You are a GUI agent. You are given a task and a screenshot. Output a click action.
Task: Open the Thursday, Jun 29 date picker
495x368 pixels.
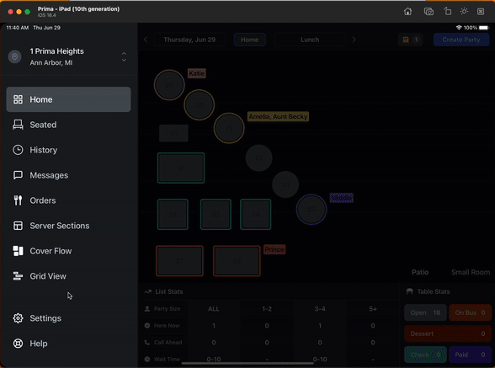coord(189,40)
